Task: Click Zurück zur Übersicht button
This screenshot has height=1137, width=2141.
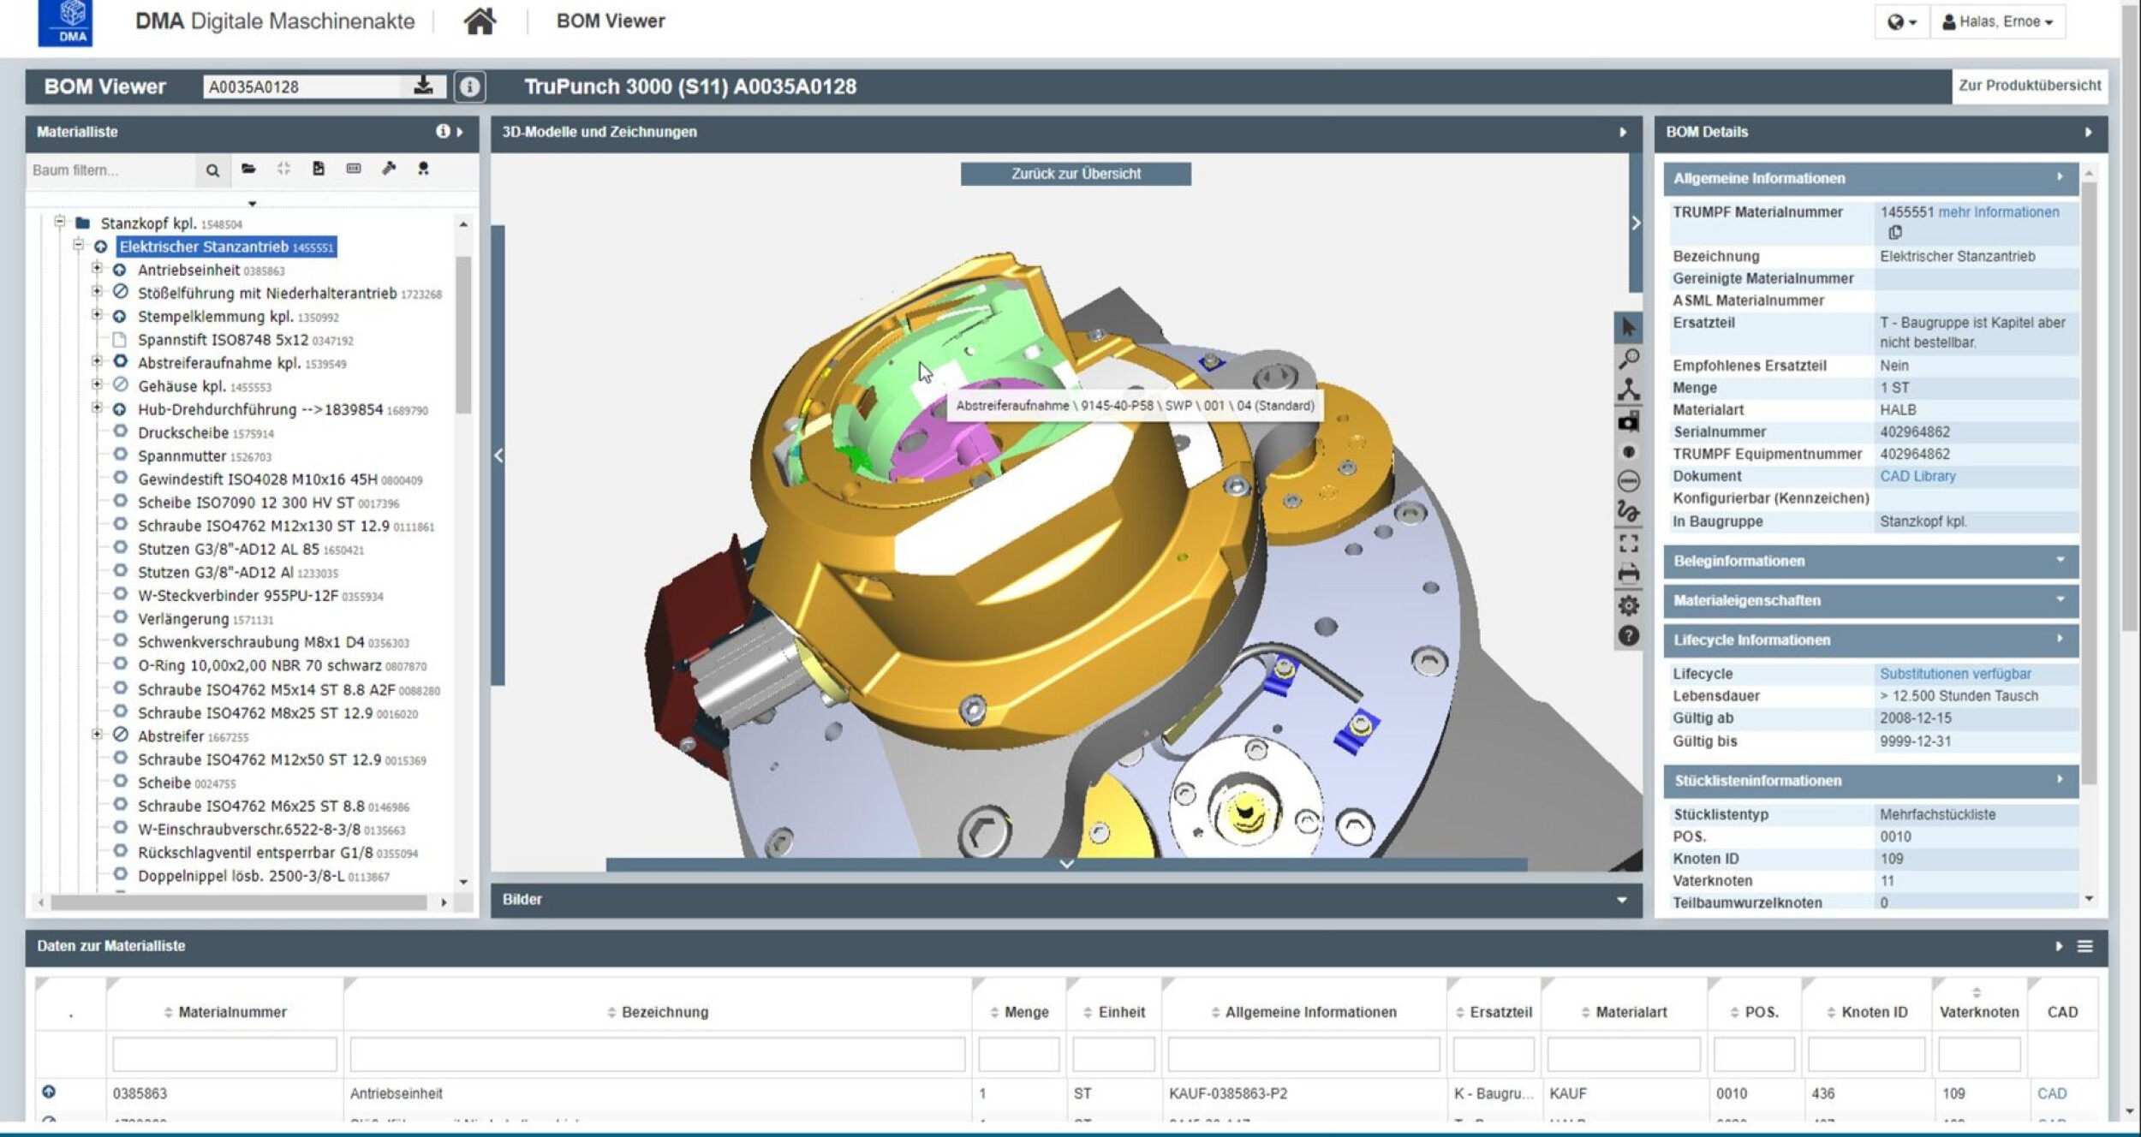Action: coord(1075,174)
